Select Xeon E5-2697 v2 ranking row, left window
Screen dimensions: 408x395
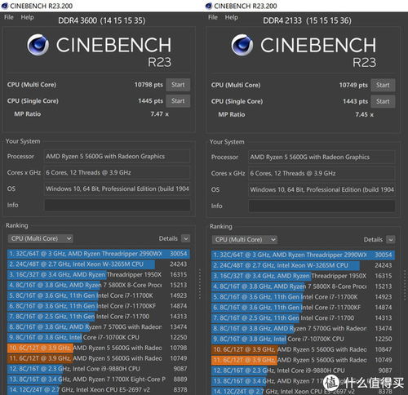click(x=99, y=389)
